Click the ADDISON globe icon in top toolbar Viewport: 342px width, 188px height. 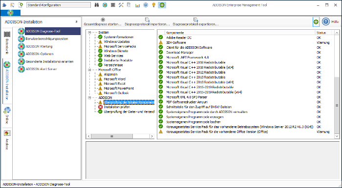click(105, 5)
